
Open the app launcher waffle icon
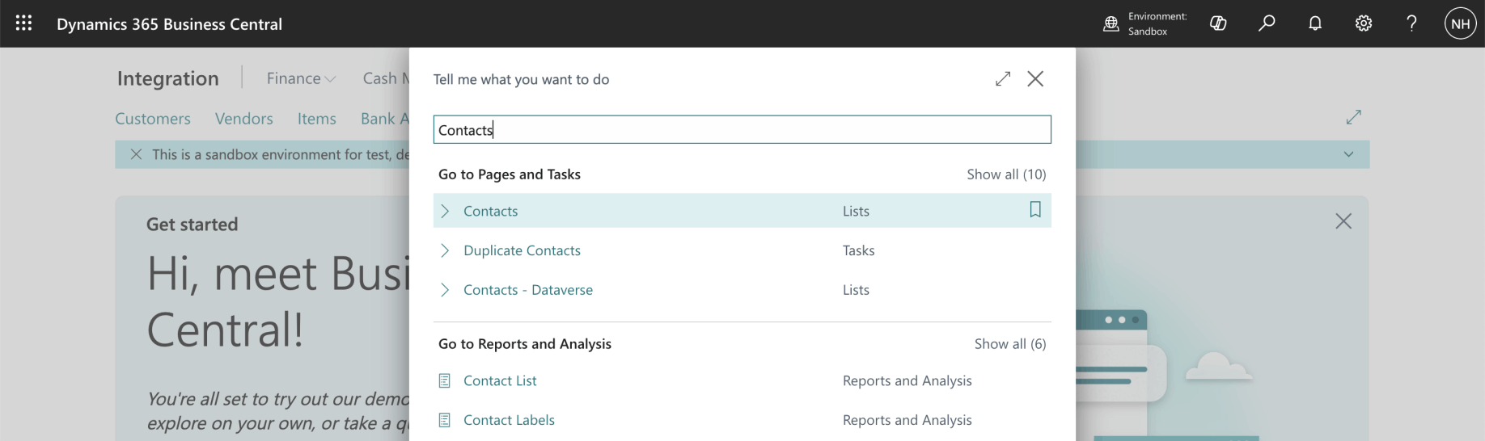[x=24, y=23]
